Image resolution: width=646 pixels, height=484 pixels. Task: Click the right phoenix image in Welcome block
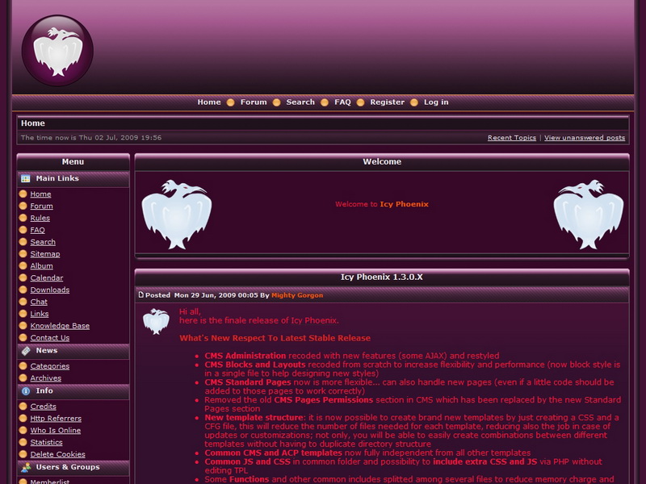(x=588, y=215)
